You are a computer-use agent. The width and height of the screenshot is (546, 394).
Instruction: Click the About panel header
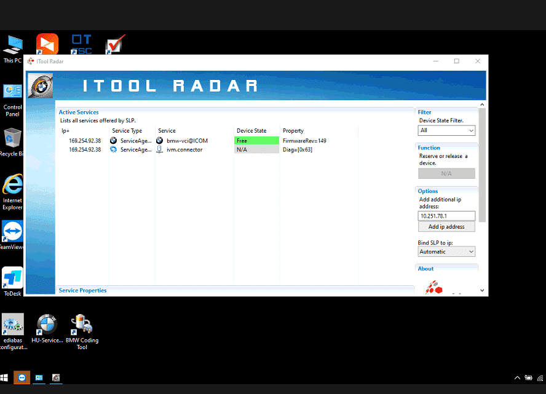(x=425, y=269)
